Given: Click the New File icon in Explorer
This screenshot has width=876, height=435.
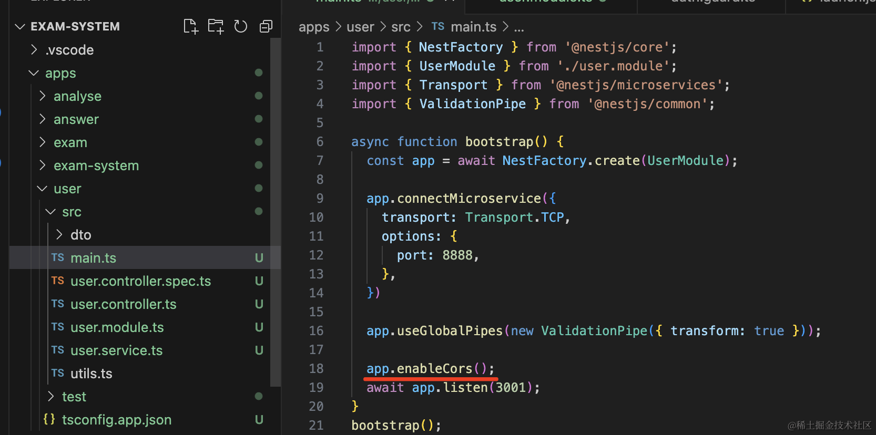Looking at the screenshot, I should (190, 26).
